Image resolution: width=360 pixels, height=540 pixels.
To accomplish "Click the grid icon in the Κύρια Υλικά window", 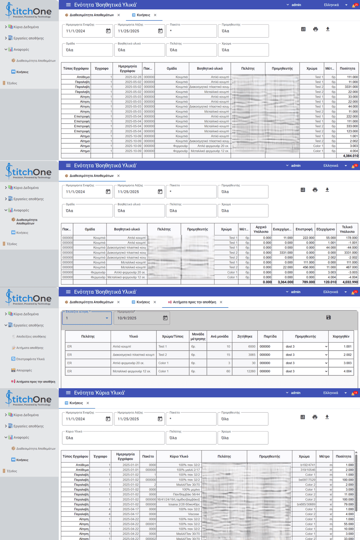I will 303,417.
